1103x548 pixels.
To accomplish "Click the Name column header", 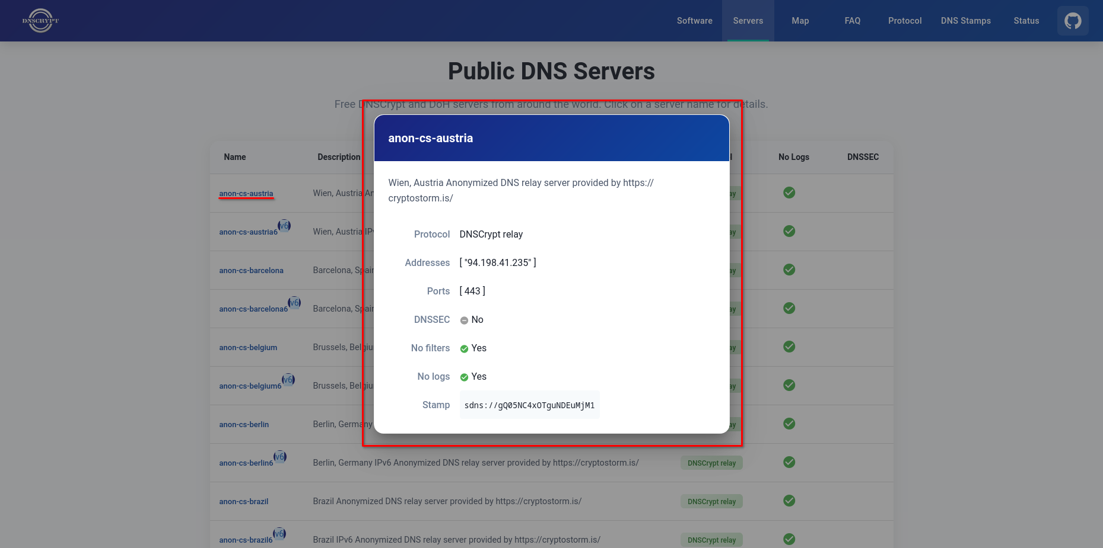I will [x=235, y=157].
